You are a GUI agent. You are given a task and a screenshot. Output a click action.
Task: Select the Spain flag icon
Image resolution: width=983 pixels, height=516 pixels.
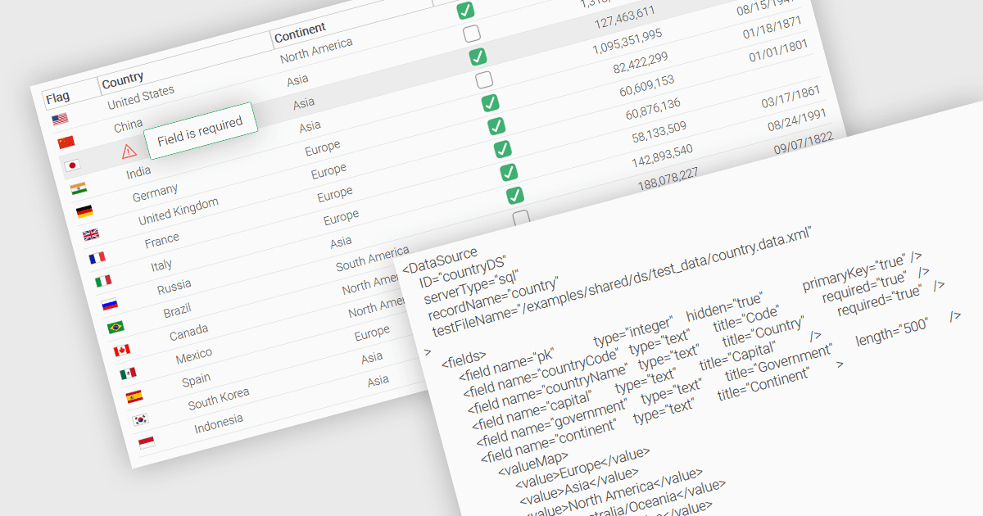coord(134,397)
